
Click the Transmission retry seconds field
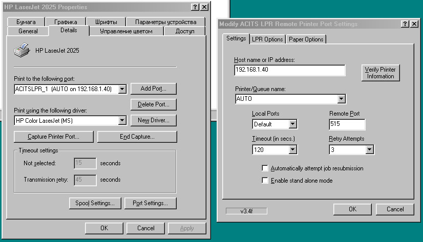pos(85,180)
